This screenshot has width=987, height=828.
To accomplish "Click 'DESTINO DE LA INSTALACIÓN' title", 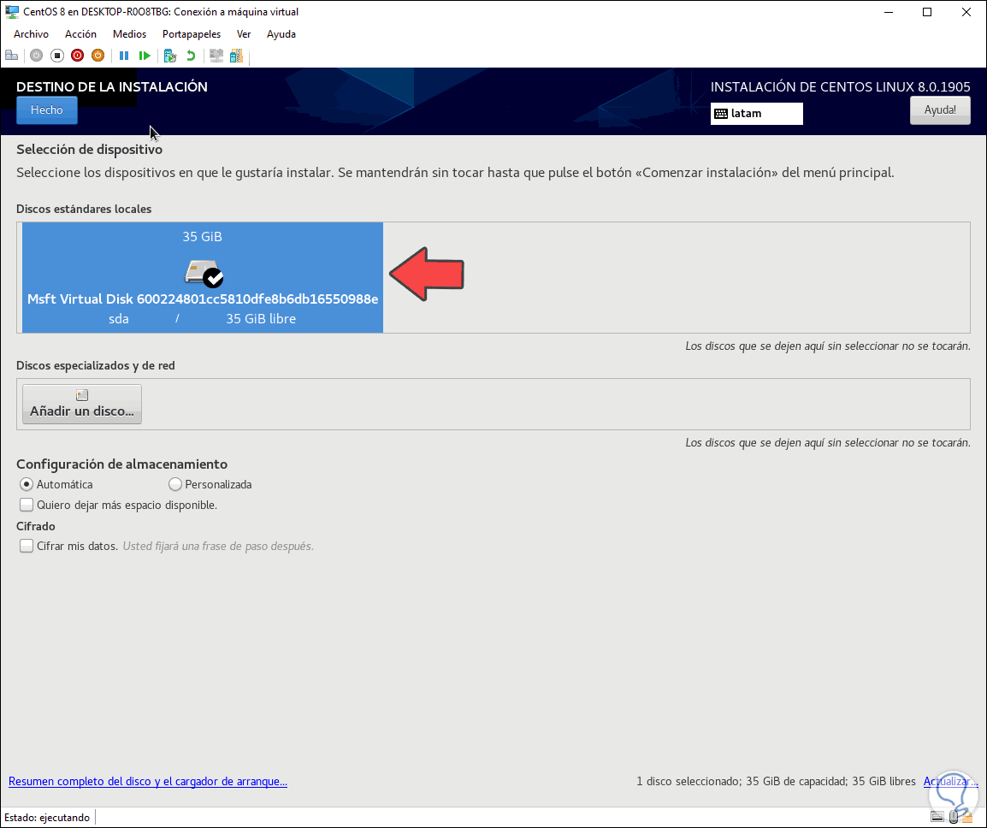I will coord(112,87).
